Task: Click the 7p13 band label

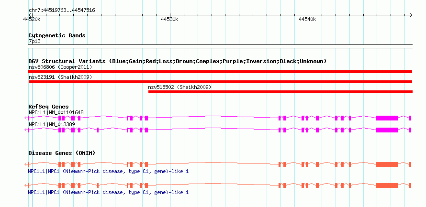Action: click(x=34, y=42)
